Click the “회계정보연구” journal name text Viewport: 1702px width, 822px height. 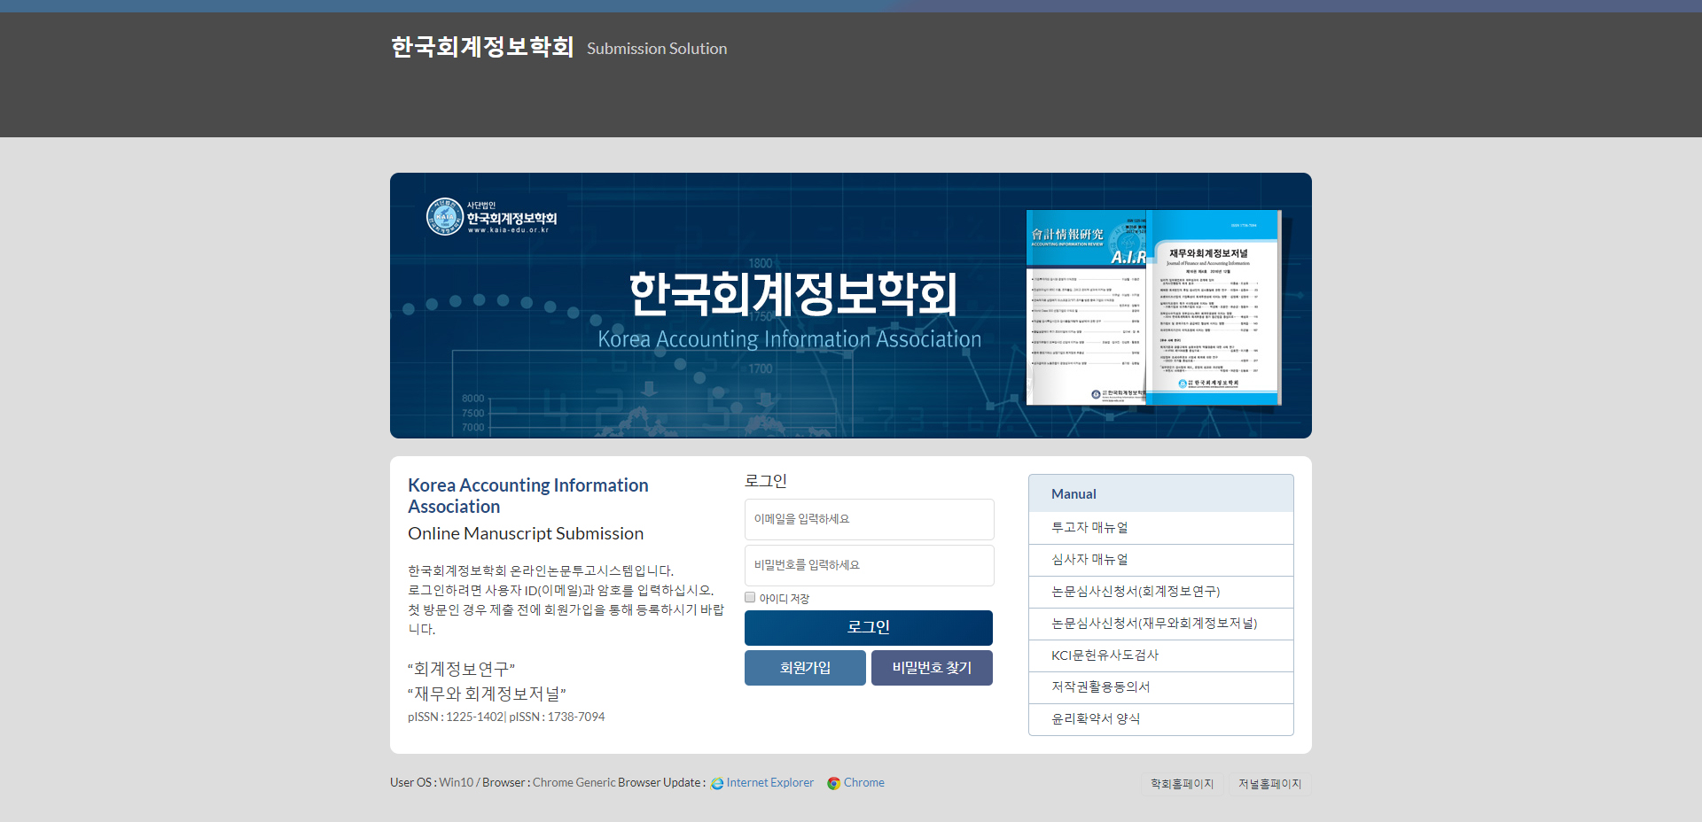pyautogui.click(x=461, y=669)
